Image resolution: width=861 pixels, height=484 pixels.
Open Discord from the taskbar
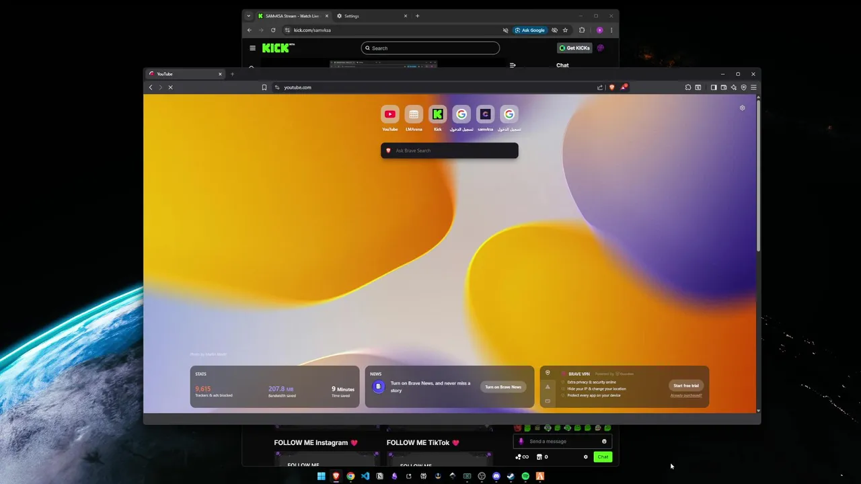point(496,476)
